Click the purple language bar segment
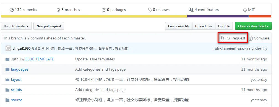This screenshot has height=107, width=279. [218, 16]
